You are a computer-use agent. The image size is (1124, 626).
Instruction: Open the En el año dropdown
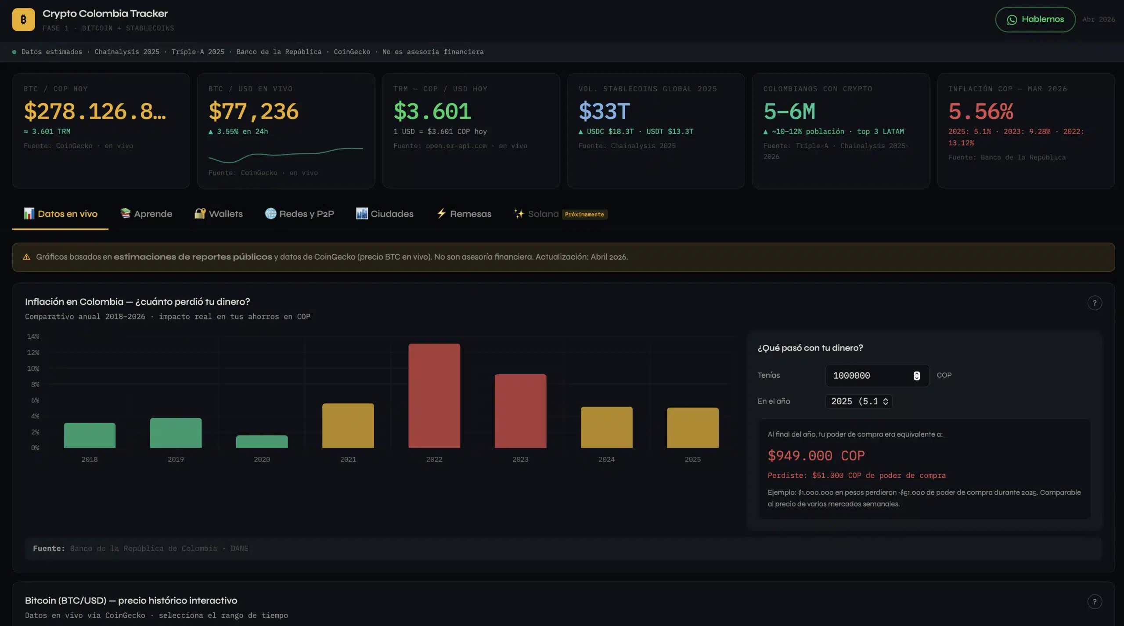858,401
